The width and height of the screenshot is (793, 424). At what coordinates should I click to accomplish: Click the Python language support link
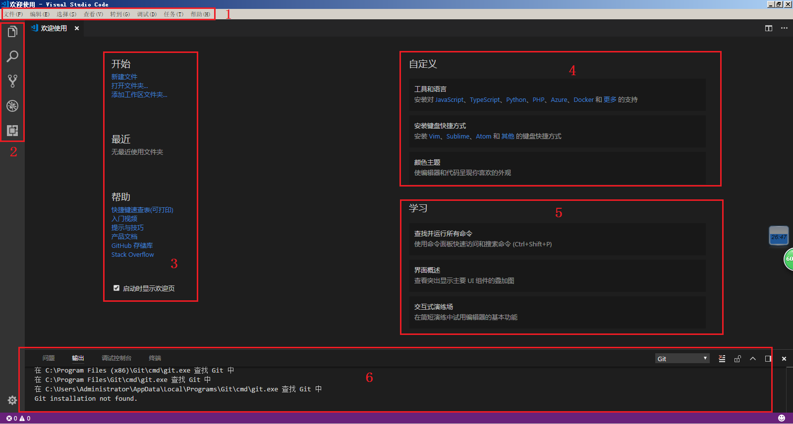coord(516,99)
